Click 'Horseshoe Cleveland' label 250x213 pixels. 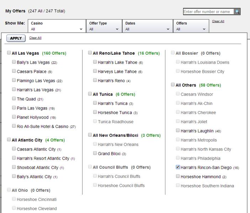[37, 208]
